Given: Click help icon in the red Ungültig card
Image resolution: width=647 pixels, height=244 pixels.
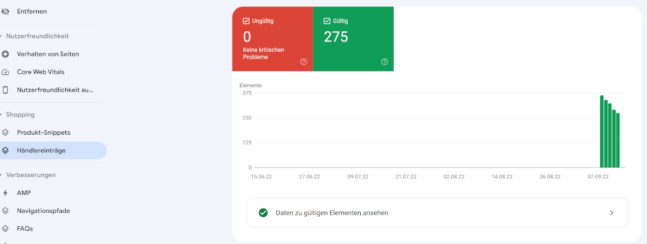Looking at the screenshot, I should [304, 62].
